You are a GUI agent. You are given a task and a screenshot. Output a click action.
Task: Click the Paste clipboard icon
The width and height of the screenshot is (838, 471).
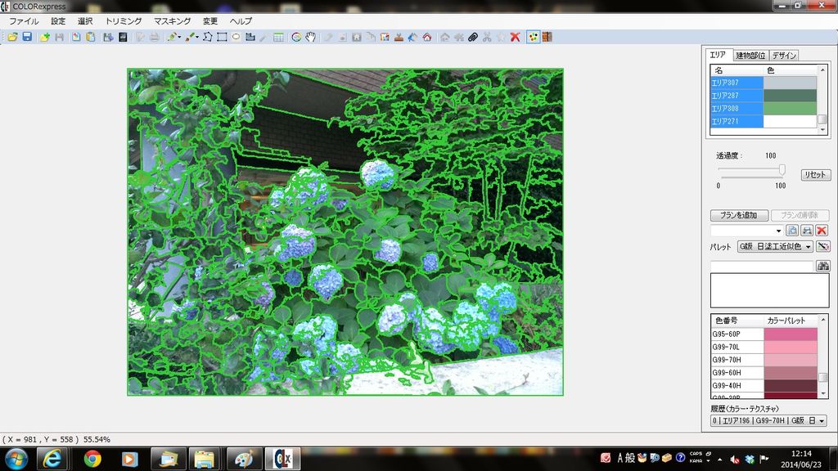point(90,37)
